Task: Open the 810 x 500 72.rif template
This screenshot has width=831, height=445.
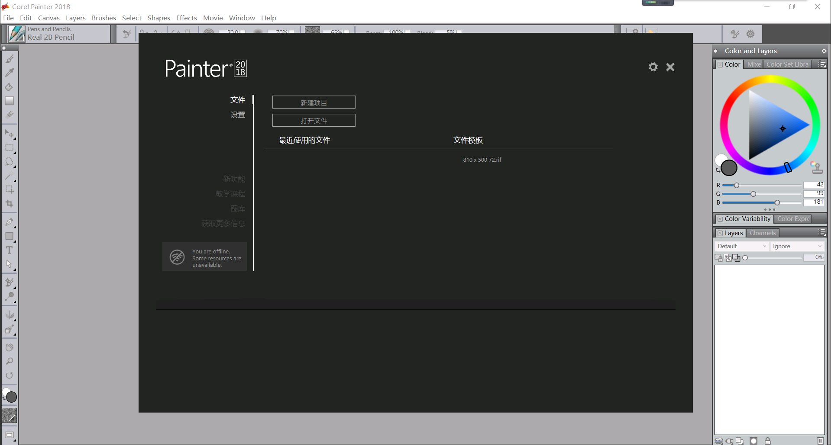Action: click(x=482, y=160)
